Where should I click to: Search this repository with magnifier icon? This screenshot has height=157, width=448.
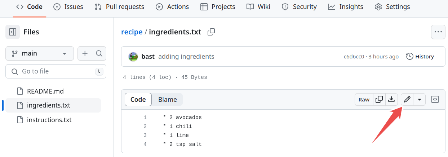[x=99, y=53]
